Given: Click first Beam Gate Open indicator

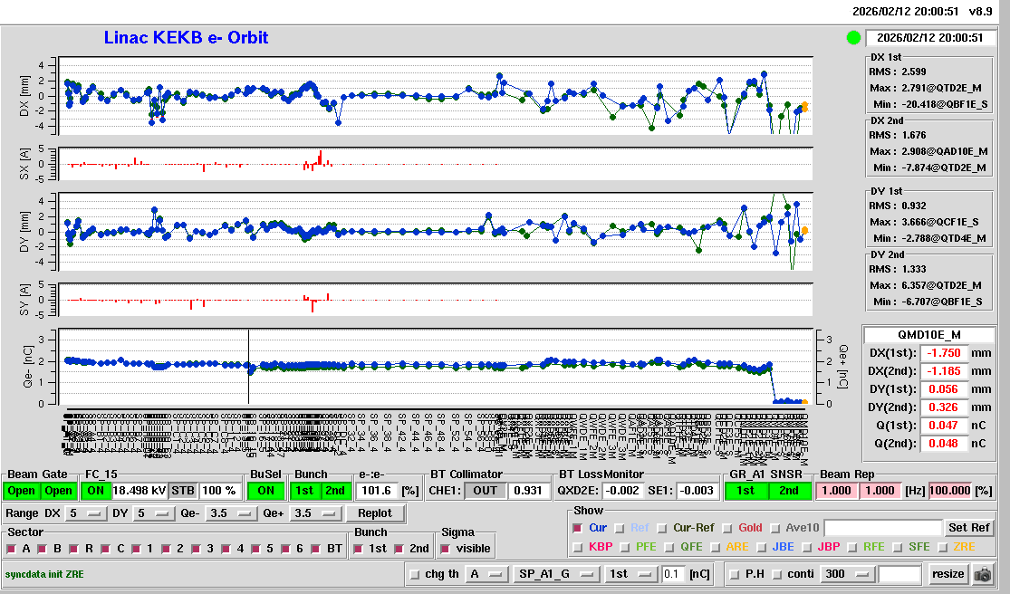Looking at the screenshot, I should tap(22, 491).
